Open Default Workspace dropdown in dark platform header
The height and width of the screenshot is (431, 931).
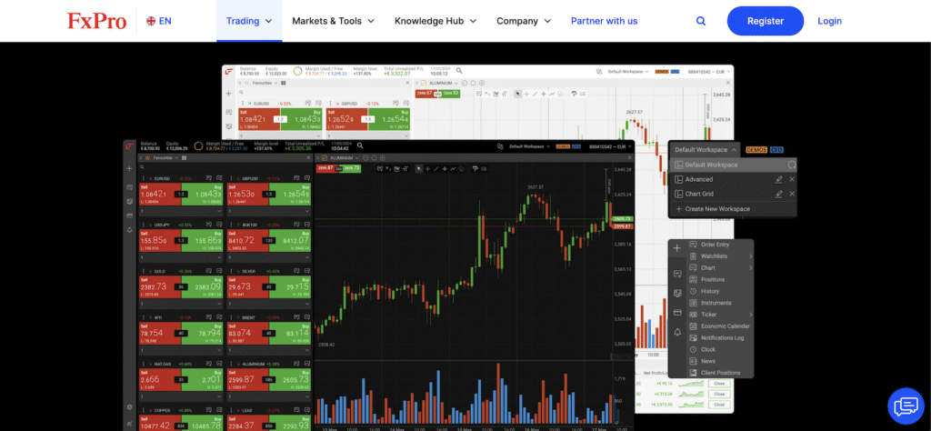click(x=529, y=146)
